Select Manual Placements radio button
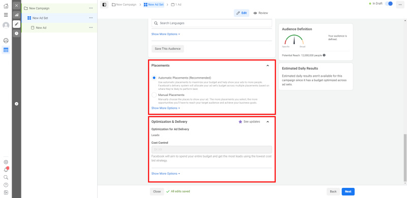 tap(154, 95)
